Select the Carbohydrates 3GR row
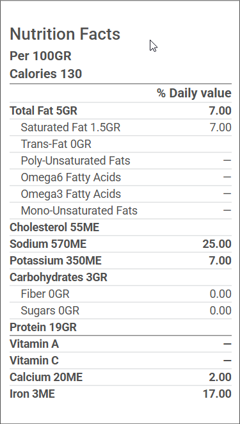Screen dimensions: 240x424 (120, 277)
